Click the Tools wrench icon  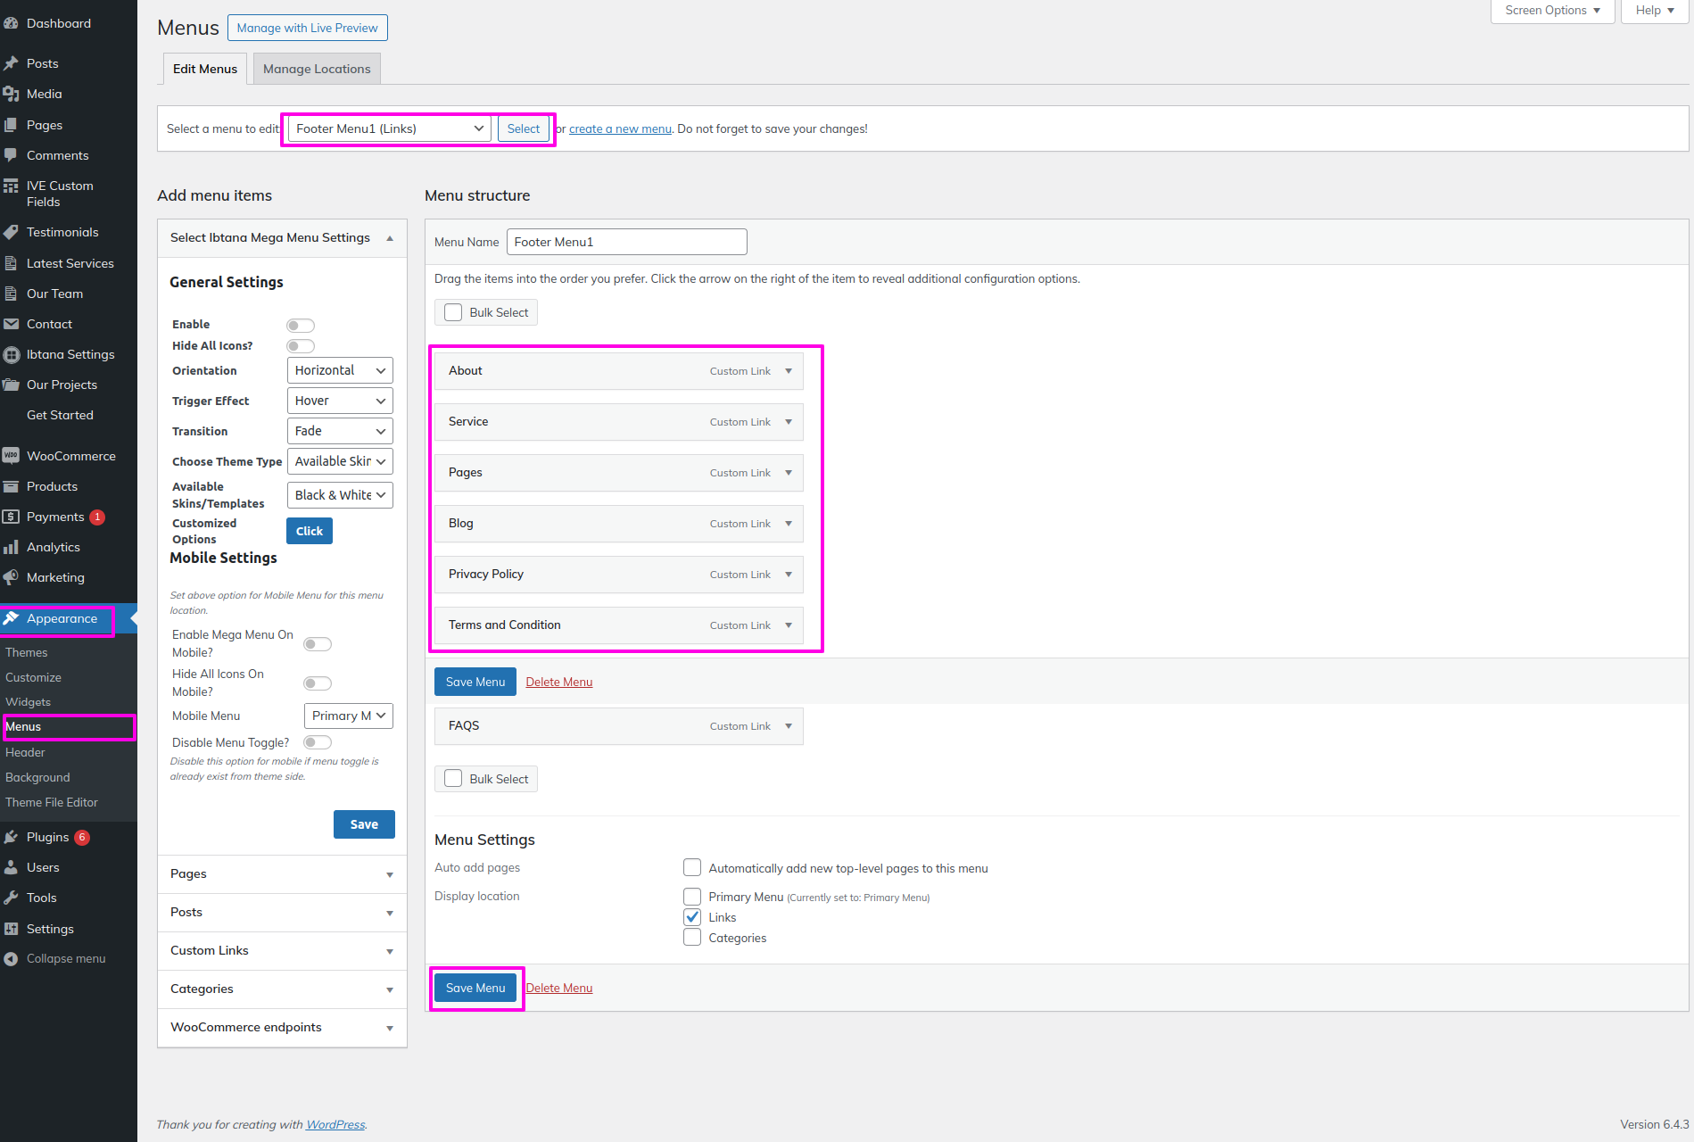(11, 898)
